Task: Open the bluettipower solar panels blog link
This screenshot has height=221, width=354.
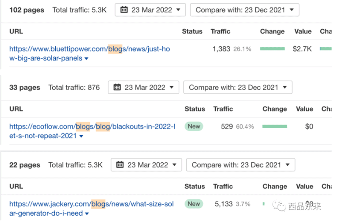Action: click(x=90, y=53)
